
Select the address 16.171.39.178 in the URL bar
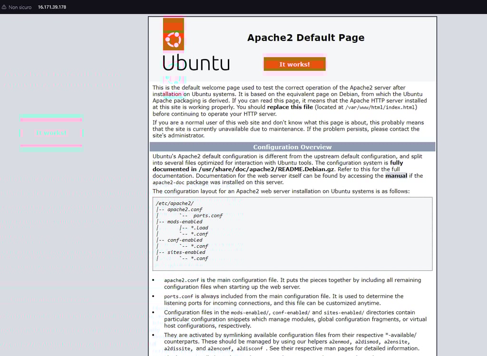(52, 7)
